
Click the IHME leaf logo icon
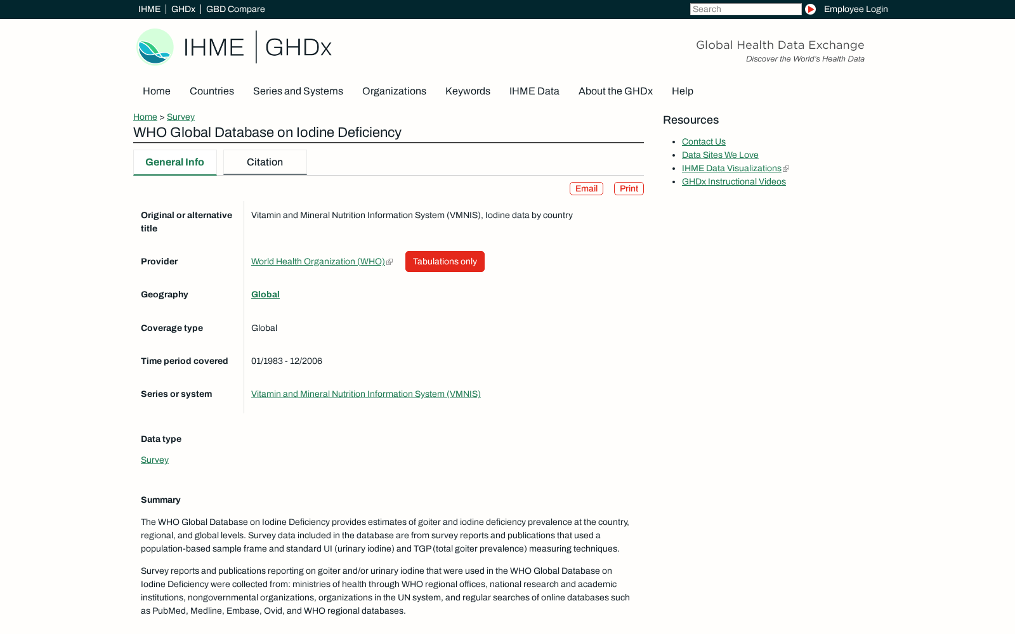pyautogui.click(x=155, y=47)
